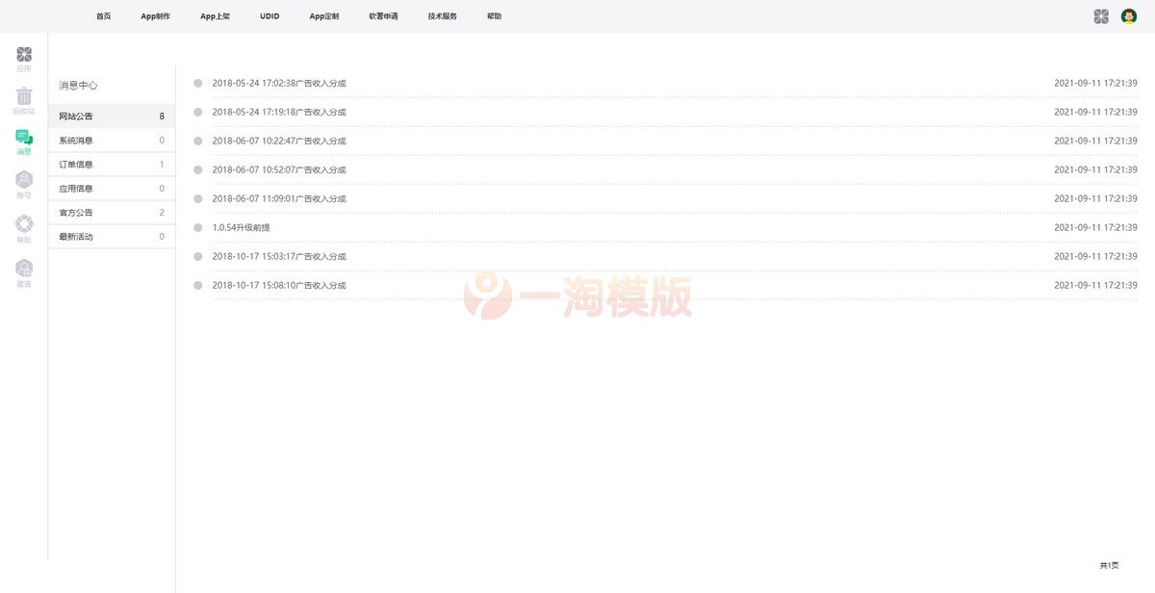This screenshot has width=1155, height=593.
Task: Toggle the read-status dot beside the last message
Action: click(197, 285)
